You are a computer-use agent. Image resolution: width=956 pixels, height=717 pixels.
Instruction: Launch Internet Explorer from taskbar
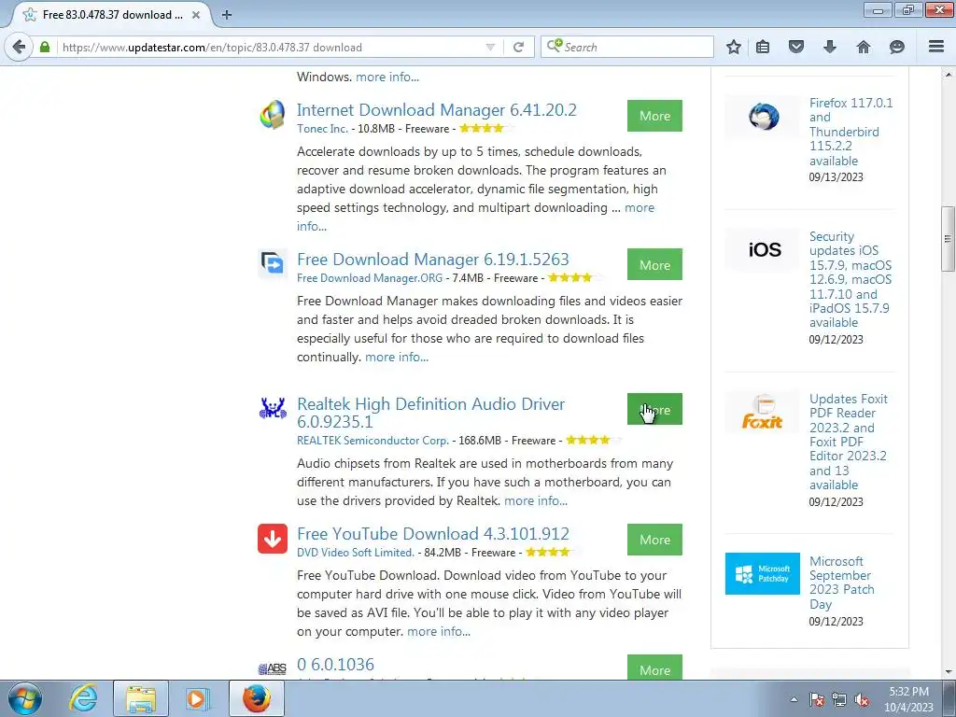pyautogui.click(x=83, y=698)
